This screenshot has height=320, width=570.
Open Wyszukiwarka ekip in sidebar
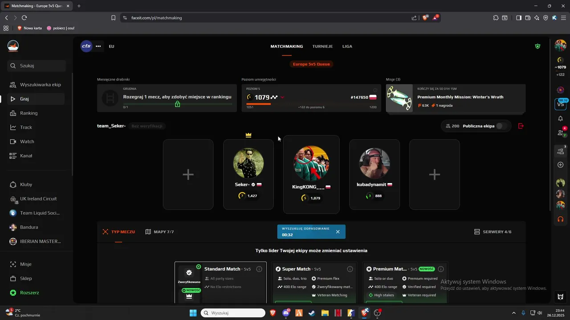pos(37,84)
